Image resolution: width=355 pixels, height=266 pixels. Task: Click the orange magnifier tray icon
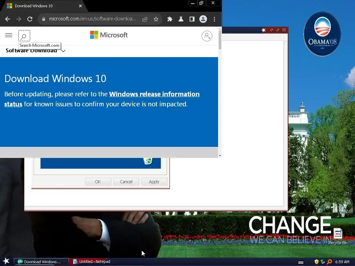329,262
